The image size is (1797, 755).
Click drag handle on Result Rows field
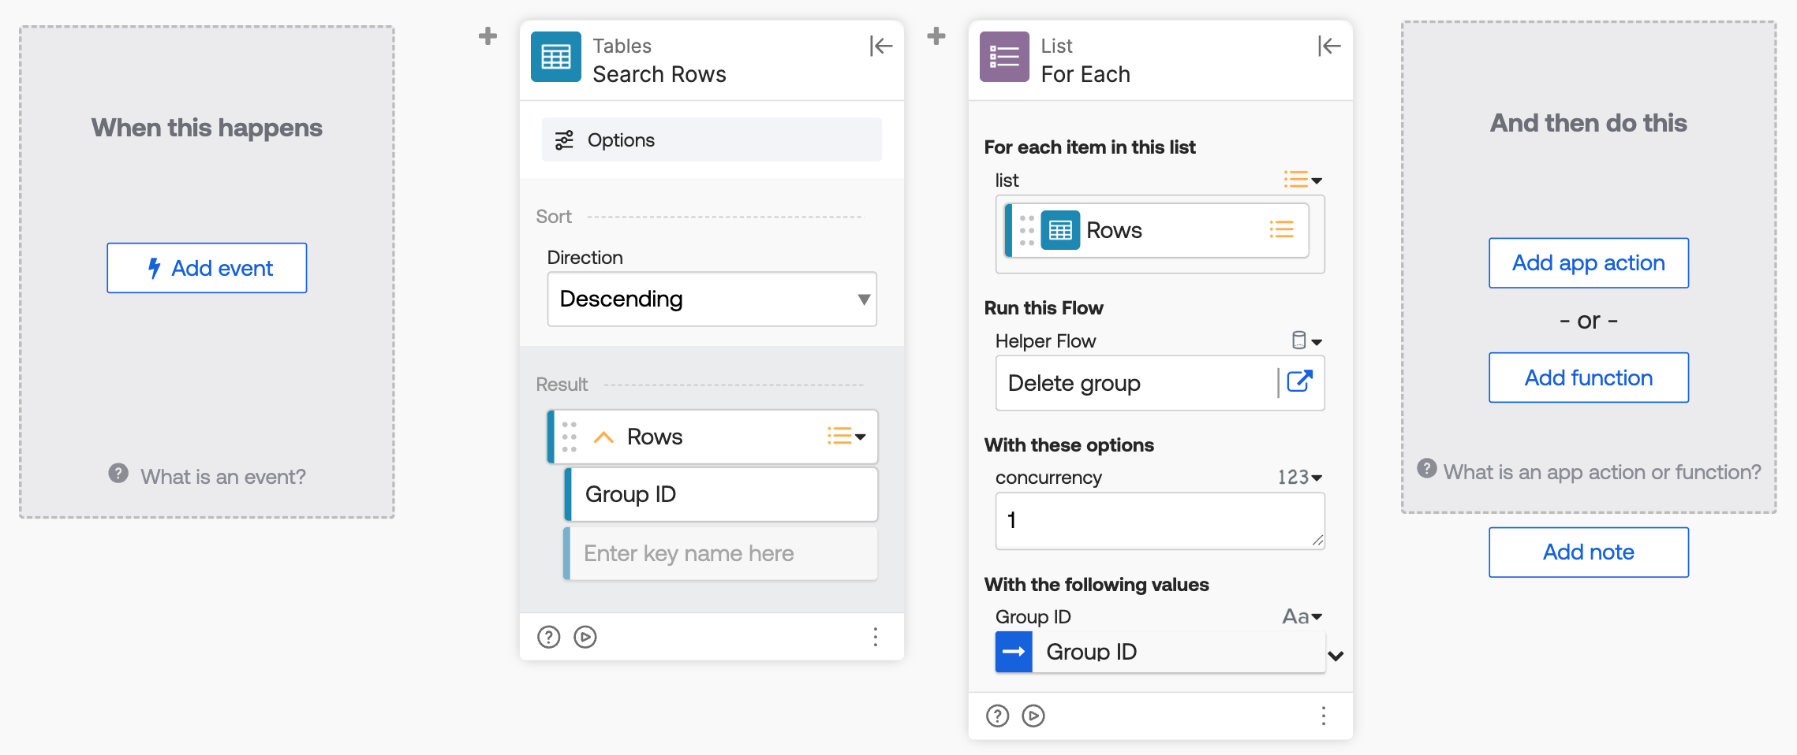click(x=570, y=437)
